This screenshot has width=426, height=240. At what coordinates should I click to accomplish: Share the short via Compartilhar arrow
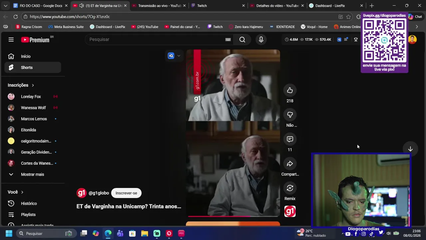tap(290, 164)
